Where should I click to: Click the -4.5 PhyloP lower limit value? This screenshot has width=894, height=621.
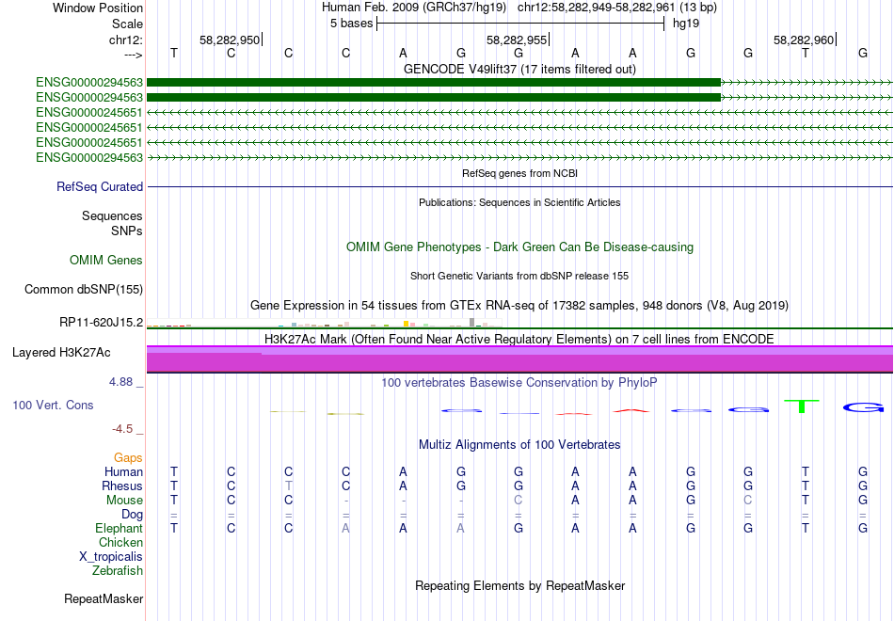point(122,429)
